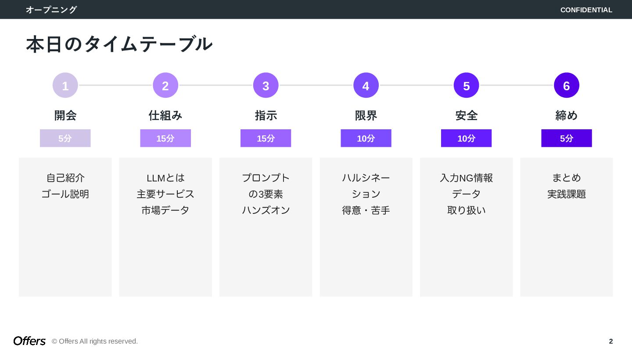Viewport: 632px width, 355px height.
Task: Click the 10分 badge under 安全
Action: point(466,138)
